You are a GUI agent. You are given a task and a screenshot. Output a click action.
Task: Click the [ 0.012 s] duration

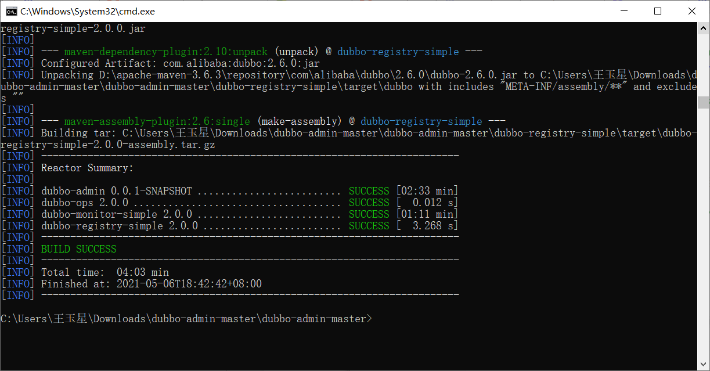pyautogui.click(x=427, y=203)
